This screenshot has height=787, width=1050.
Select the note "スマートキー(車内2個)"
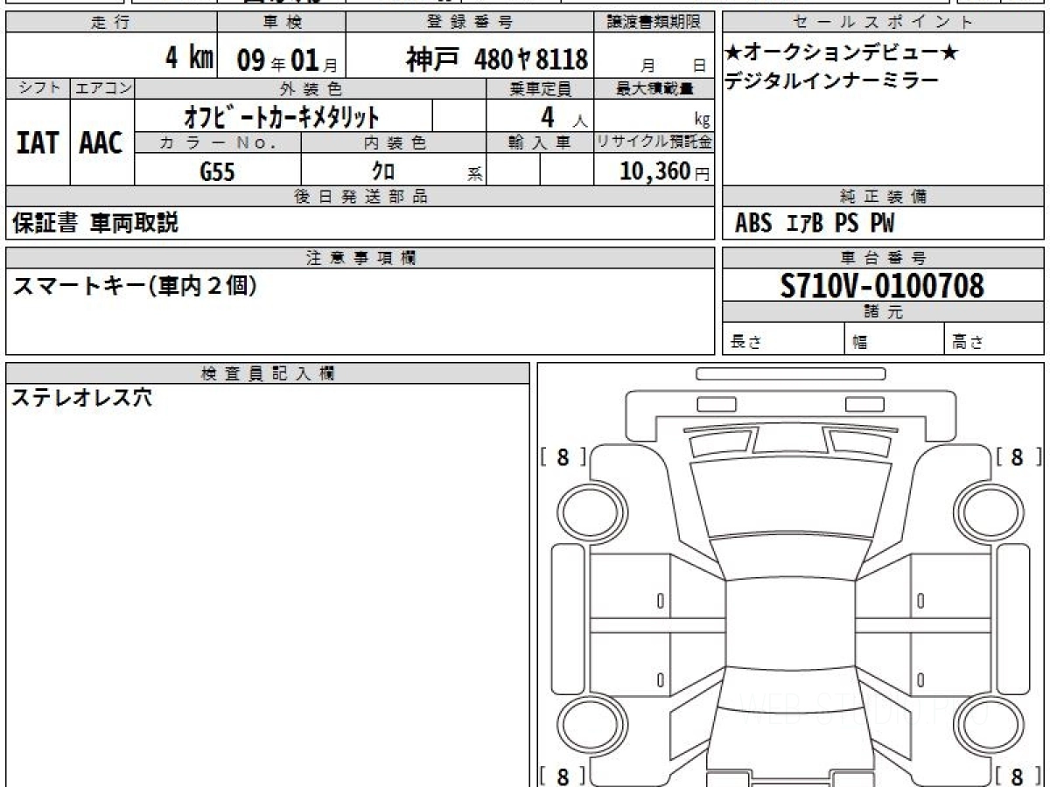tap(135, 285)
